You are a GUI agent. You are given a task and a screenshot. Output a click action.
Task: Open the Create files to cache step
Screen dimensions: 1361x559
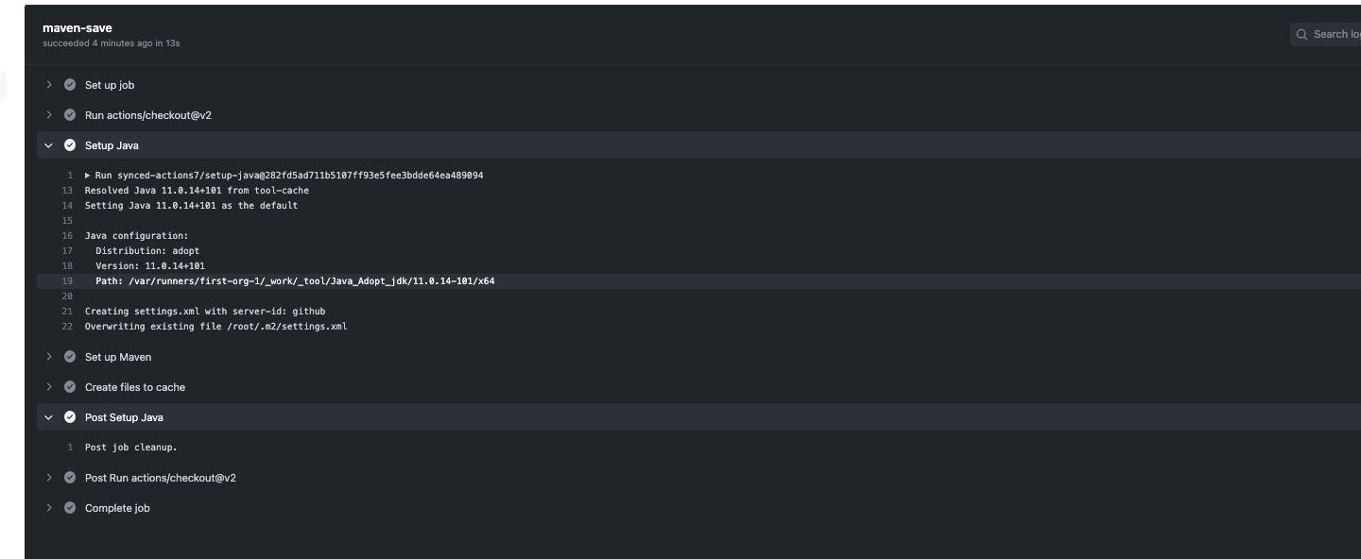point(135,387)
